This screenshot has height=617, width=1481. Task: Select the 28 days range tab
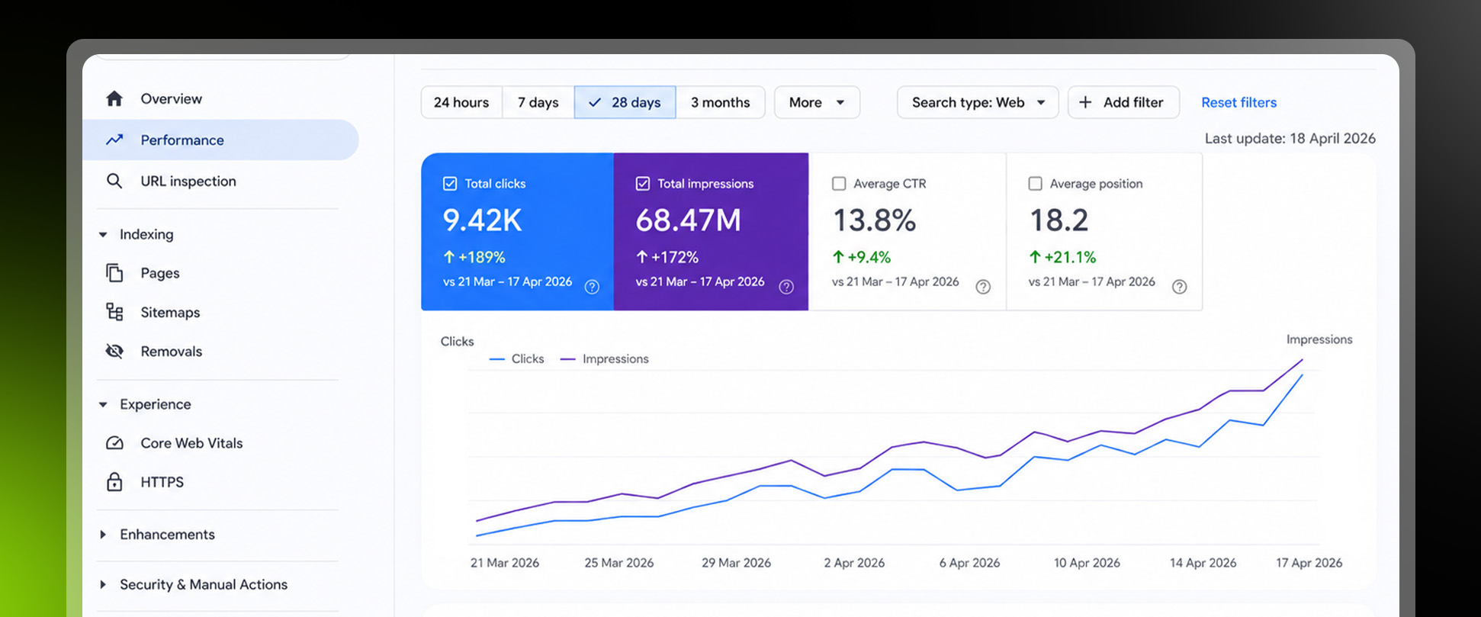tap(625, 102)
